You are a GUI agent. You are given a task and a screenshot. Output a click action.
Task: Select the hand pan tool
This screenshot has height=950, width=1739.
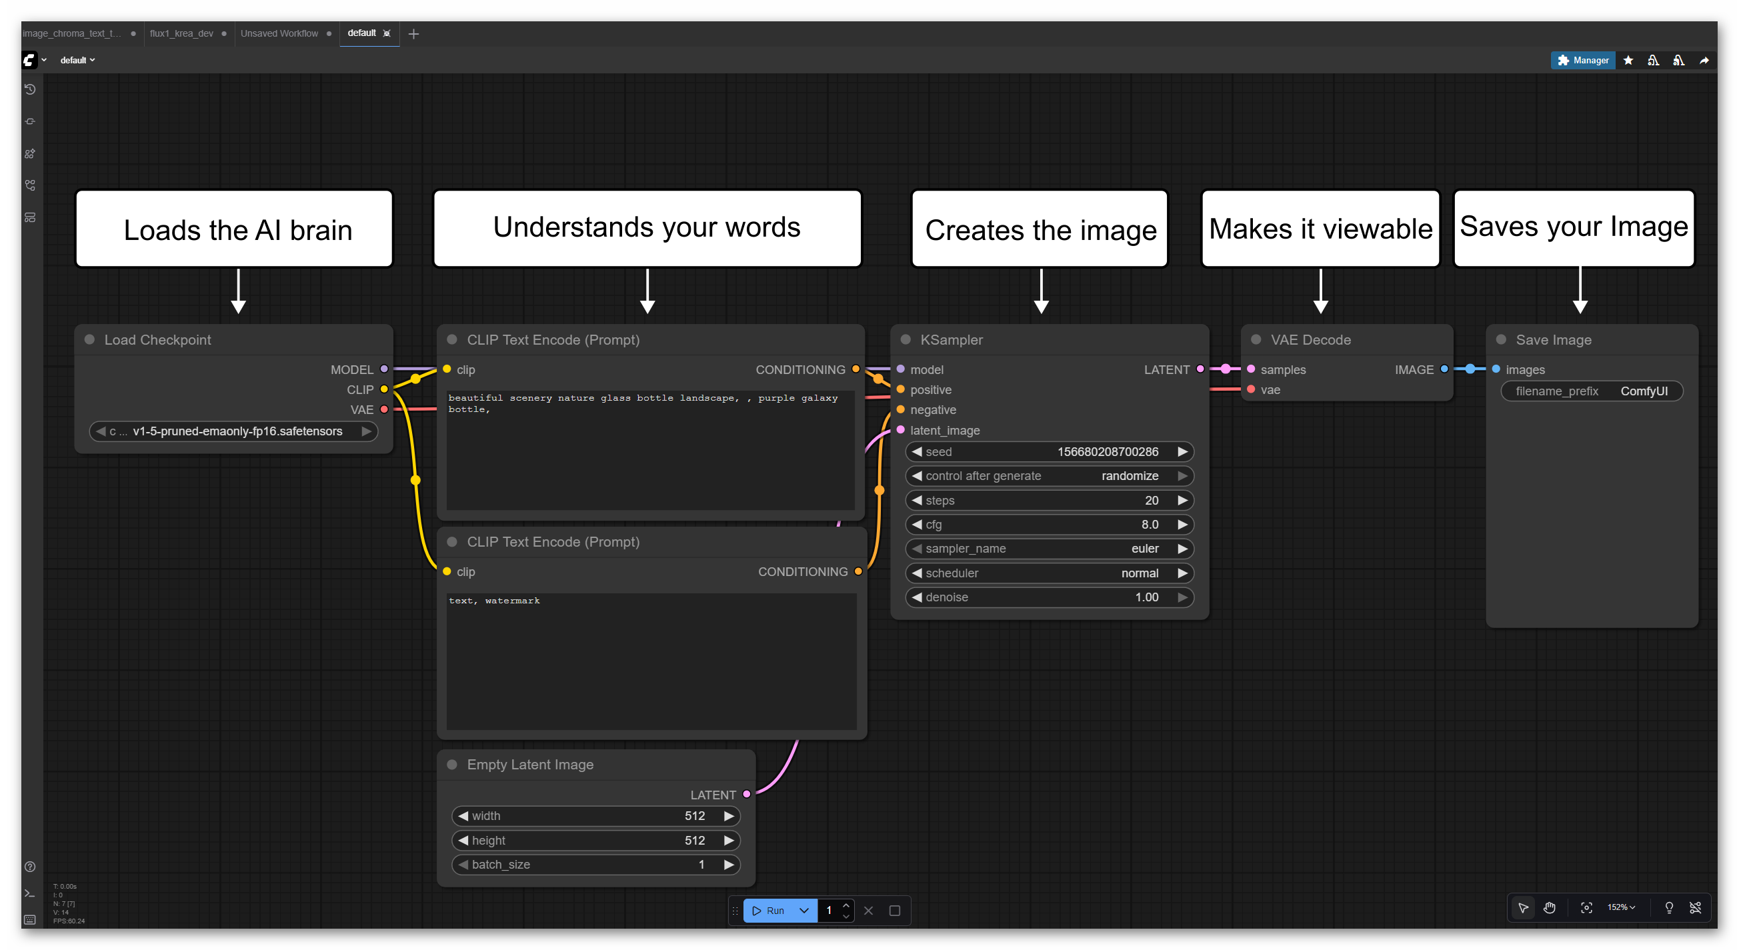[1550, 907]
